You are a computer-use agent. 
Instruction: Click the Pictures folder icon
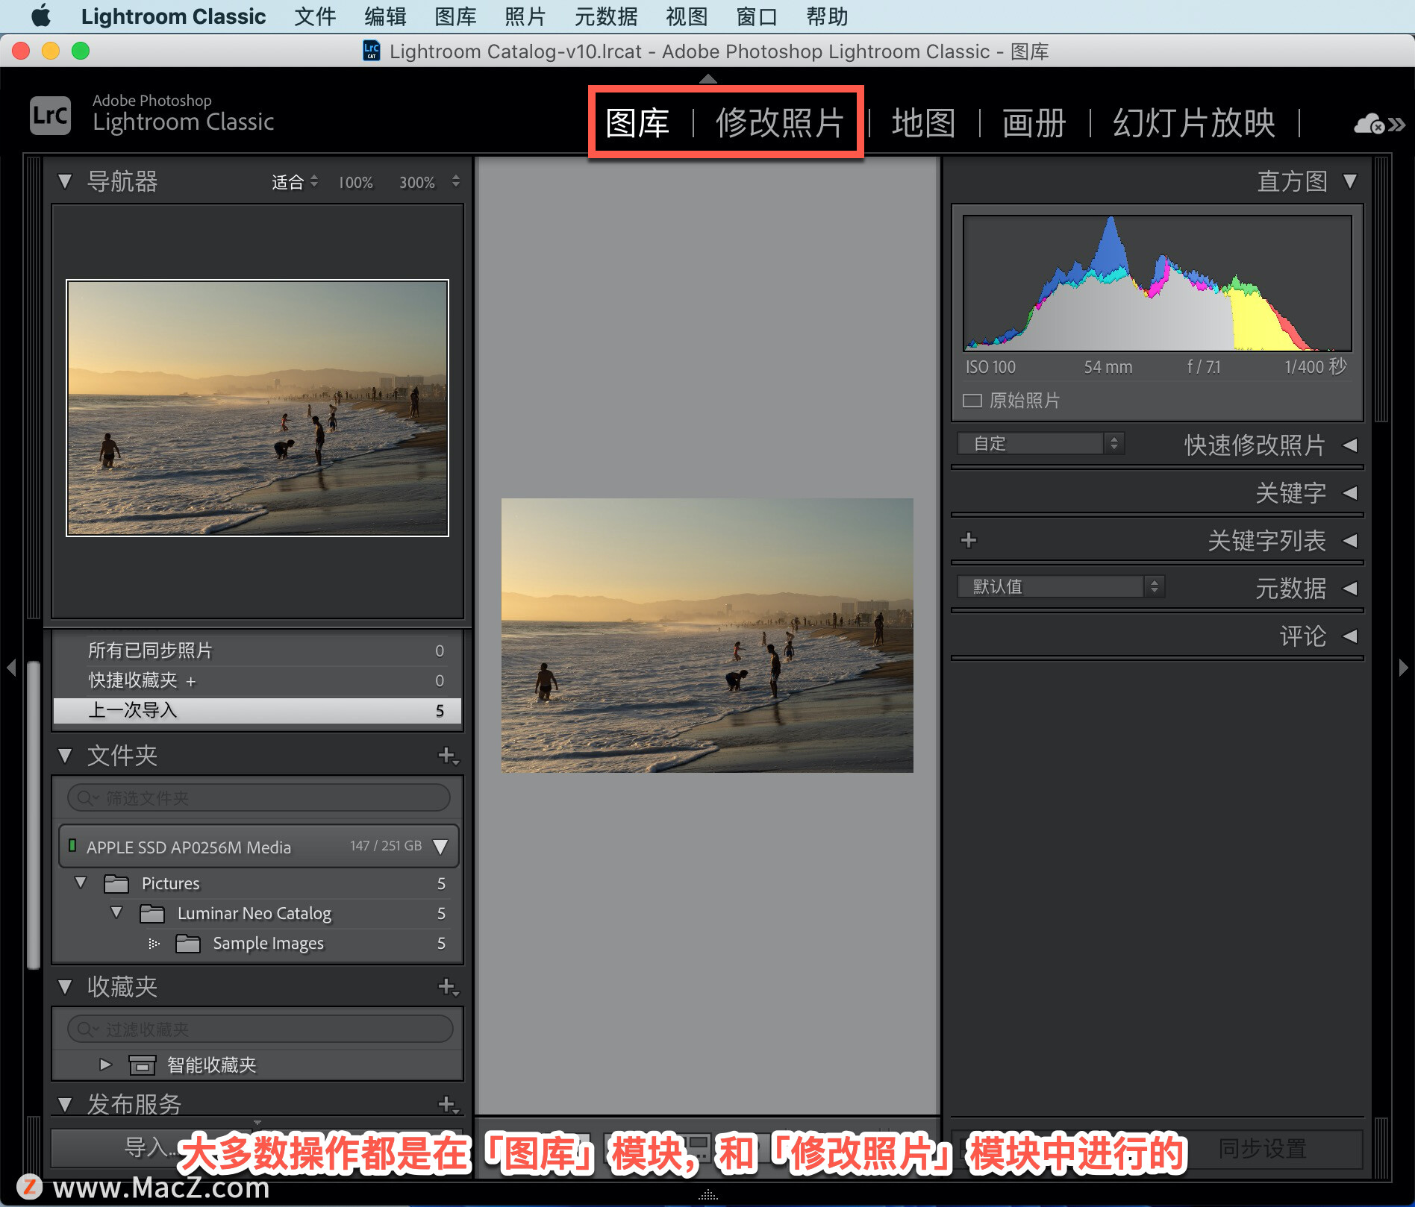(116, 884)
